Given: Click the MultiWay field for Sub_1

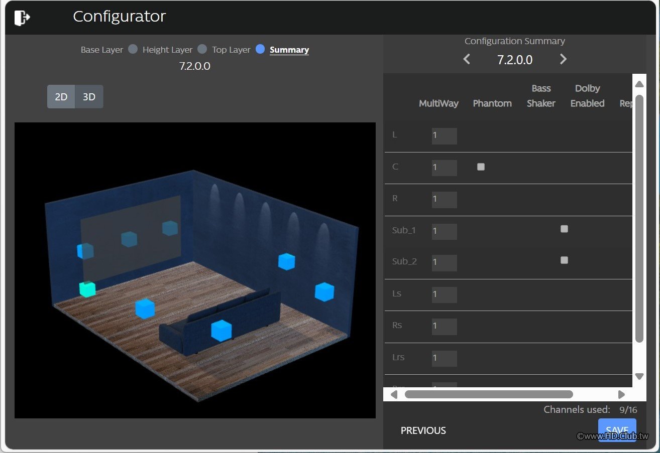Looking at the screenshot, I should click(445, 231).
